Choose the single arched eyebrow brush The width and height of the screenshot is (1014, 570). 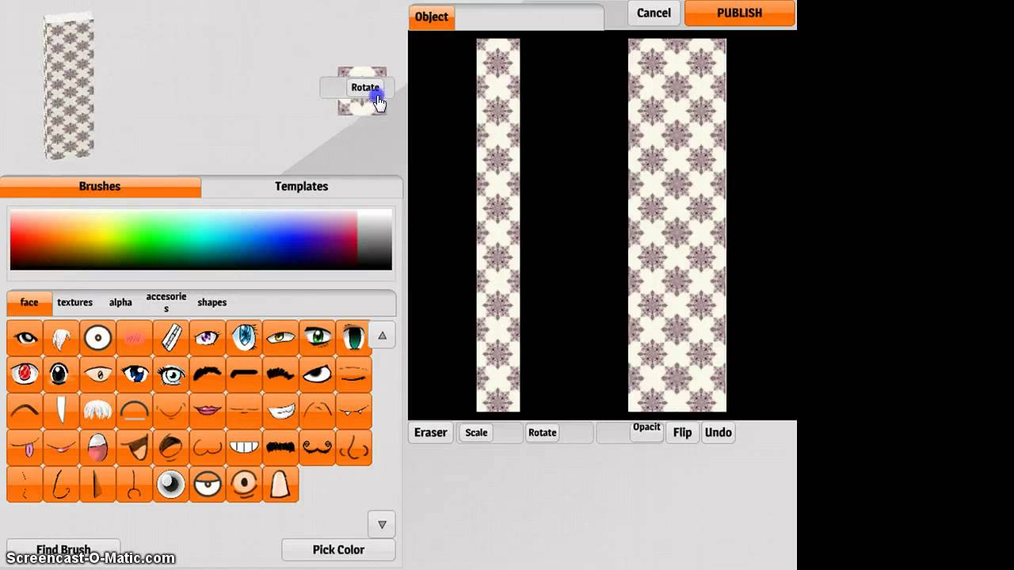pyautogui.click(x=25, y=411)
